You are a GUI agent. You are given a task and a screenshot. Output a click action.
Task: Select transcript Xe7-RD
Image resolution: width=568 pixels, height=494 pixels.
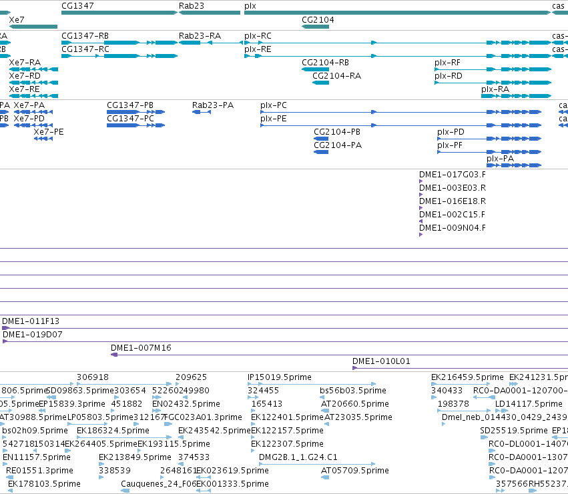(x=33, y=83)
